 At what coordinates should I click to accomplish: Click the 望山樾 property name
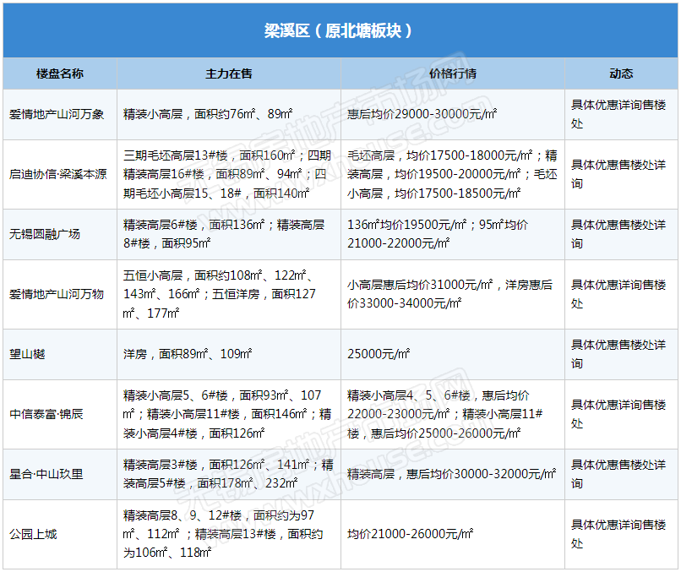click(x=28, y=354)
